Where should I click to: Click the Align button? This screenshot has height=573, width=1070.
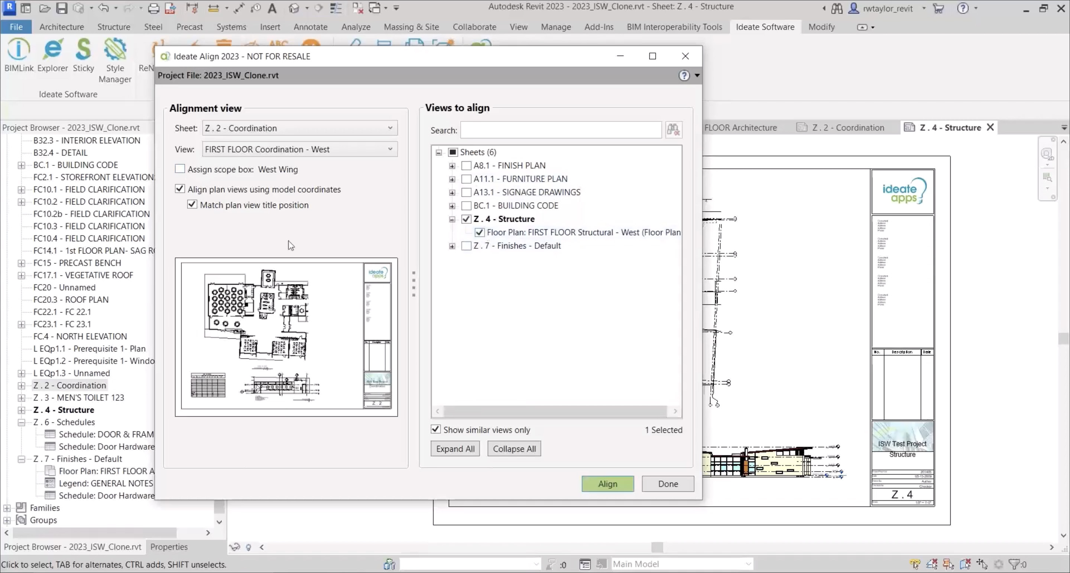tap(608, 484)
